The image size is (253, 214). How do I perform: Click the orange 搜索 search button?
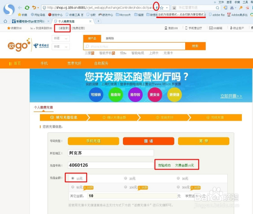point(195,46)
